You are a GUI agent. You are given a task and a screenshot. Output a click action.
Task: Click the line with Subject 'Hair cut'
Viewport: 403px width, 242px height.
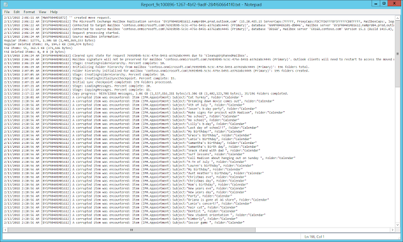120,207
